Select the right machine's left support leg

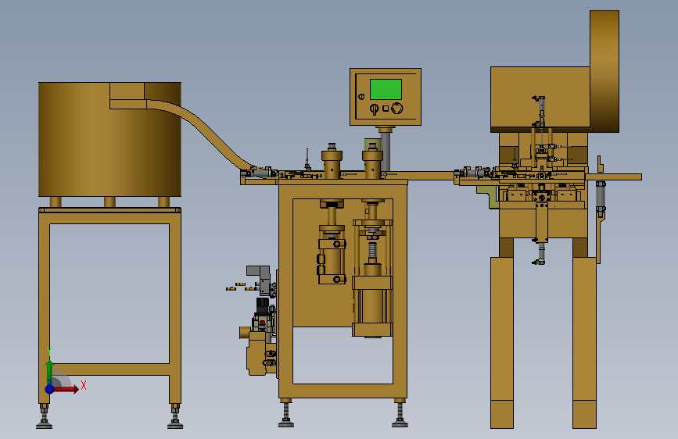[x=502, y=343]
